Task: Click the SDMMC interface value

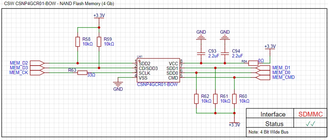Action: point(311,114)
